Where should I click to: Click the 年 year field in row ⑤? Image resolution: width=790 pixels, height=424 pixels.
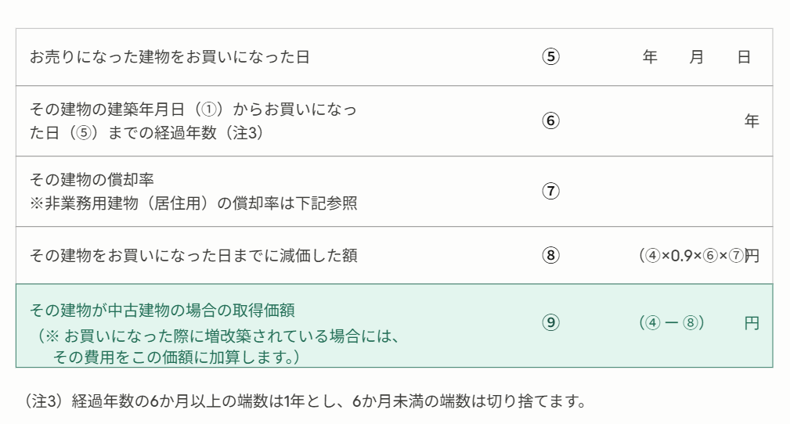pos(649,57)
